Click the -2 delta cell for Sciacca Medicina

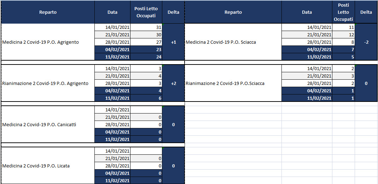click(x=366, y=42)
